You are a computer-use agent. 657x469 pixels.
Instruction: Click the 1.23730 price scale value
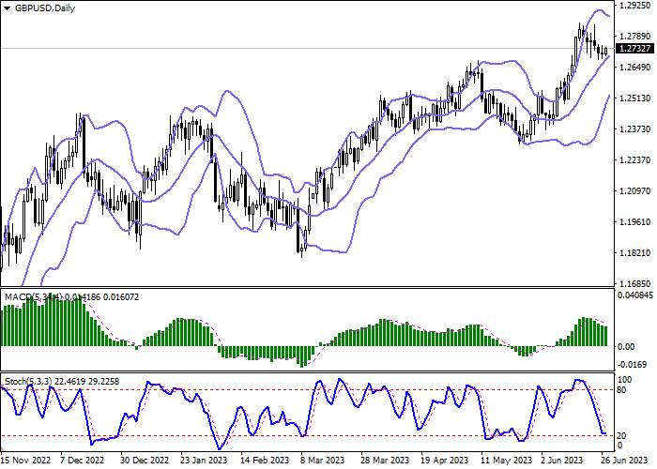pos(634,129)
